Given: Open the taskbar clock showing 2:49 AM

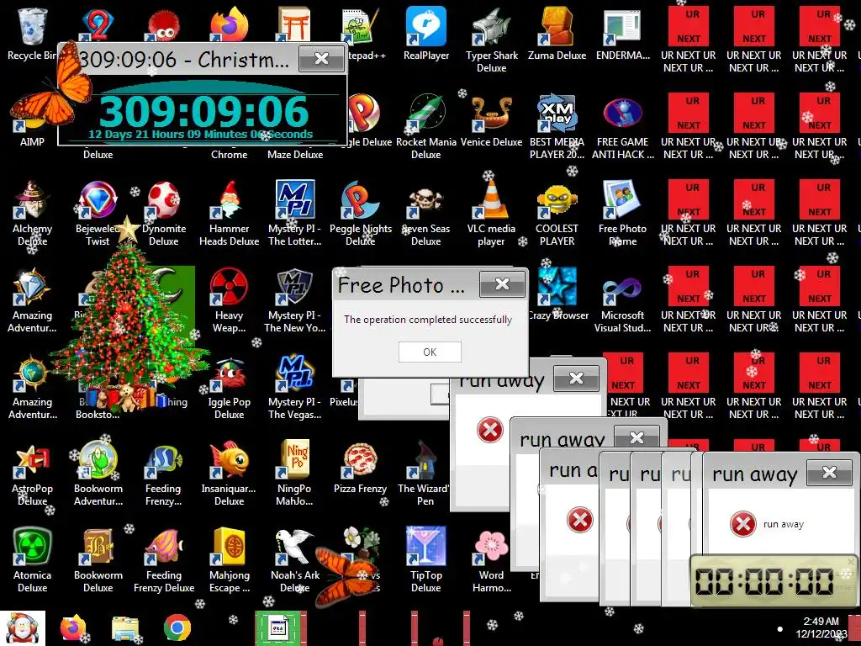Looking at the screenshot, I should (x=821, y=627).
